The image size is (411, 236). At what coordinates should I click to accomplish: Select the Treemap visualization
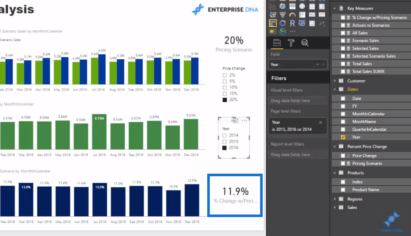292,6
